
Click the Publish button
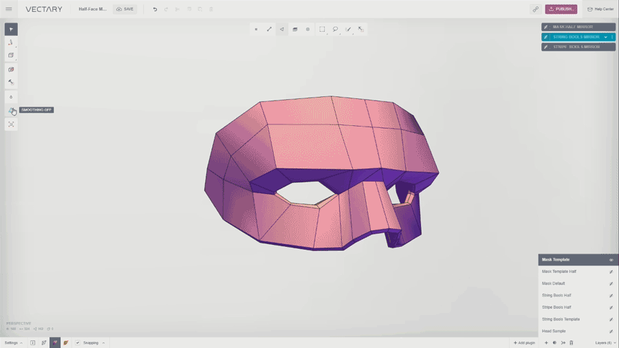(561, 9)
